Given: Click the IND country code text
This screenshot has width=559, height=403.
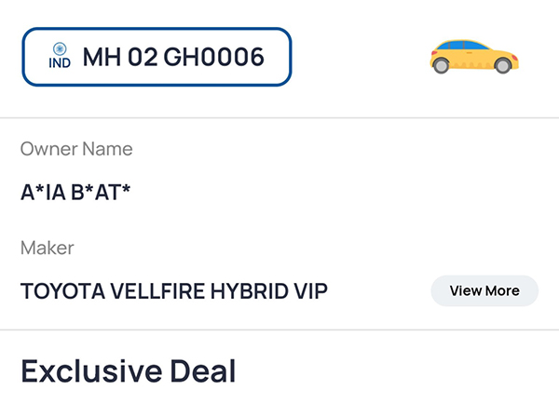Looking at the screenshot, I should tap(59, 63).
